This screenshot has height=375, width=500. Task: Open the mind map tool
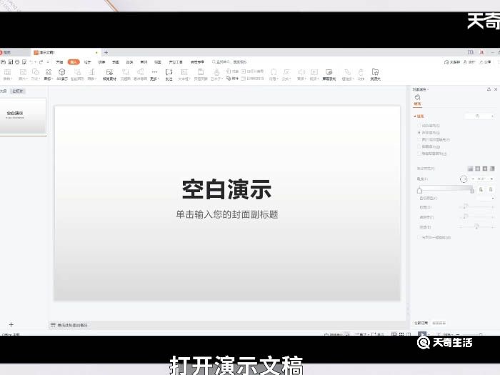(140, 74)
